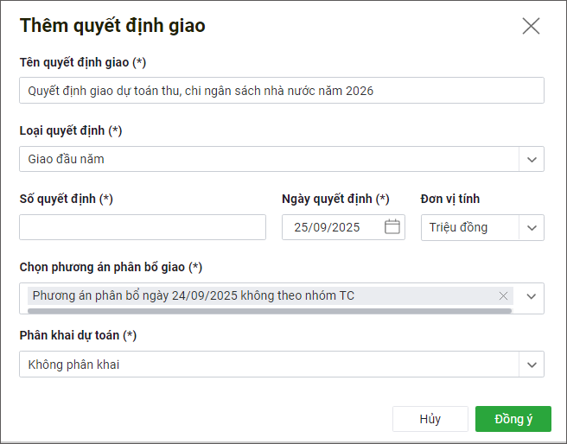This screenshot has height=444, width=567.
Task: Close the Thêm quyết định giao dialog
Action: coord(531,26)
